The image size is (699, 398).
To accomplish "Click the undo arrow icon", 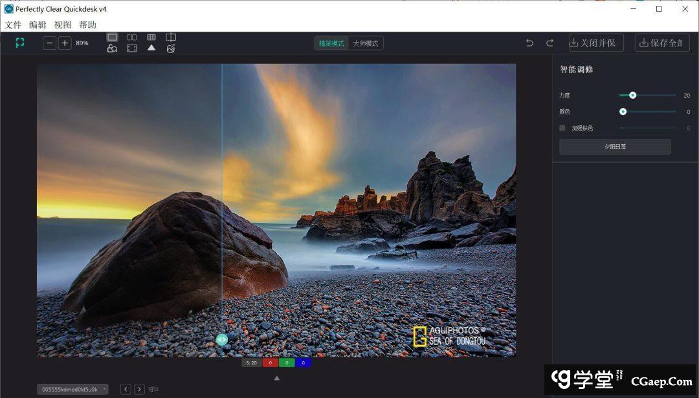I will point(529,43).
